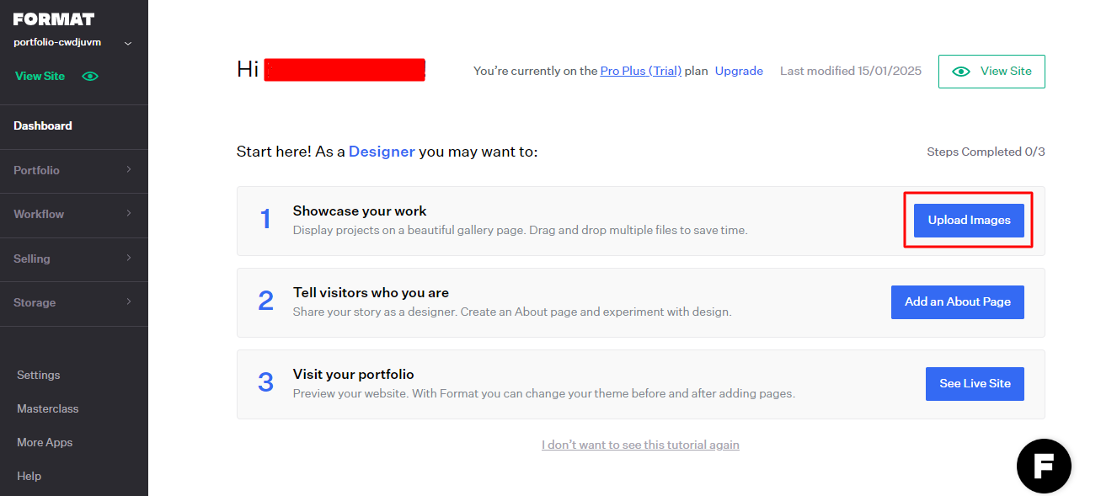Open Help in the sidebar

[x=29, y=476]
